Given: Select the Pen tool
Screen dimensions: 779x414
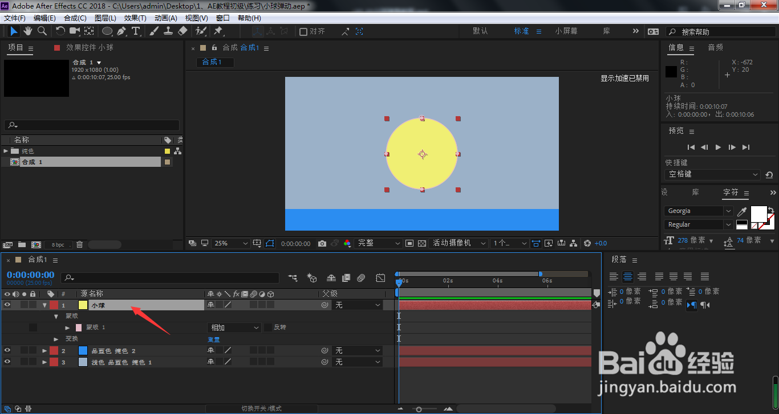Looking at the screenshot, I should coord(121,31).
